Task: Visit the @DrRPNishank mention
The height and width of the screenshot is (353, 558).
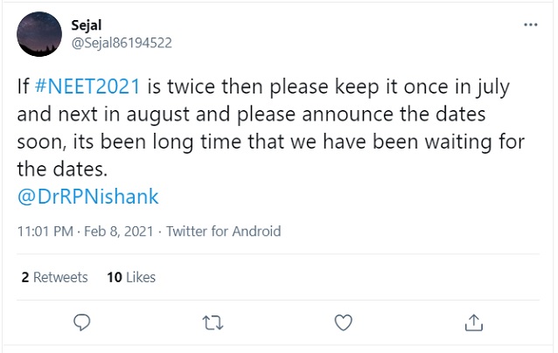Action: 88,196
